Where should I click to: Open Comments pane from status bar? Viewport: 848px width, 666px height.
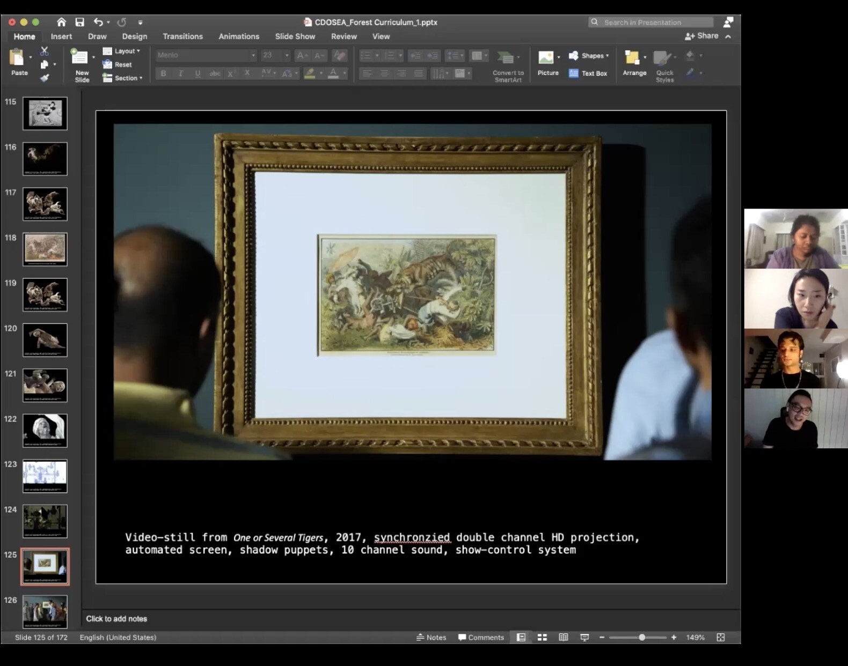click(481, 637)
